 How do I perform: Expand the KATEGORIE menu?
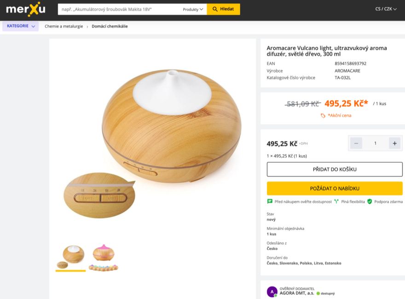(x=21, y=26)
